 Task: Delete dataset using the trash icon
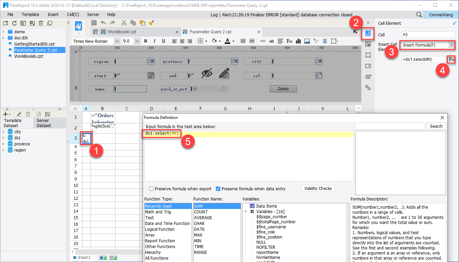click(x=28, y=114)
